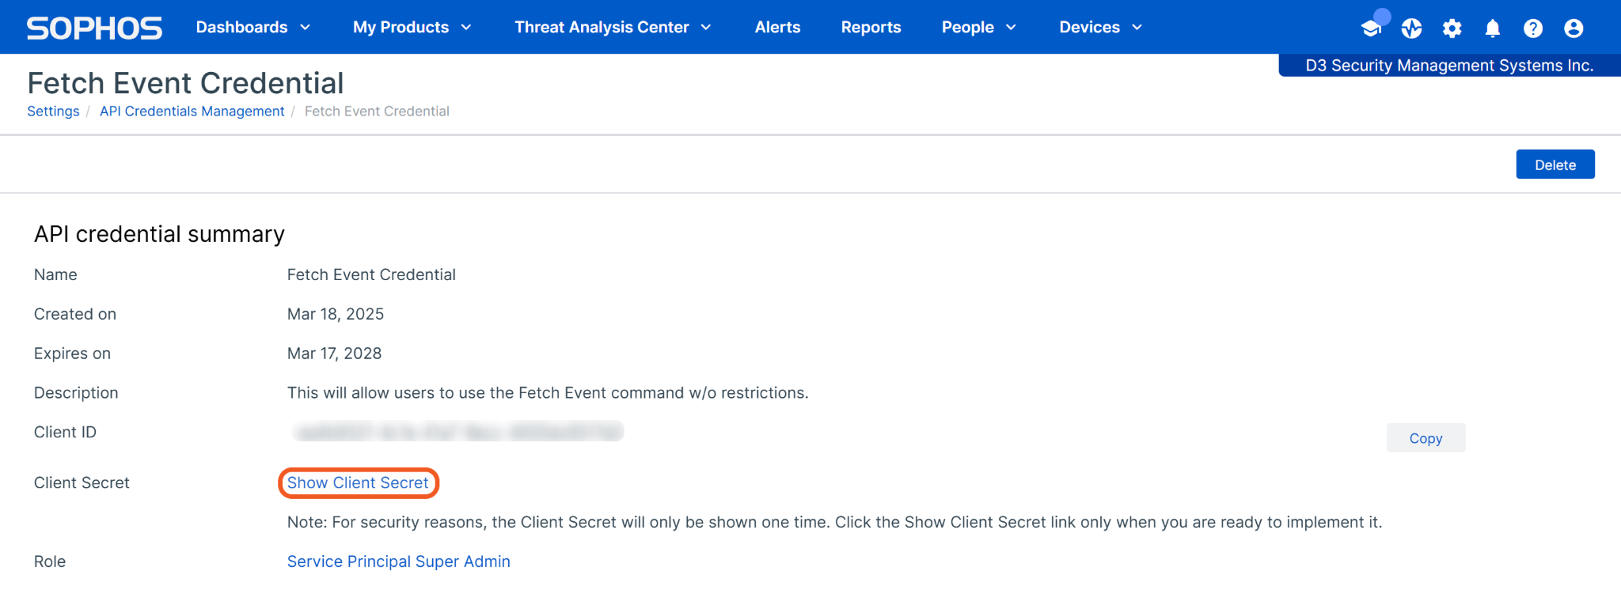Open settings via the gear icon
Screen dimensions: 1621x609
coord(1452,28)
